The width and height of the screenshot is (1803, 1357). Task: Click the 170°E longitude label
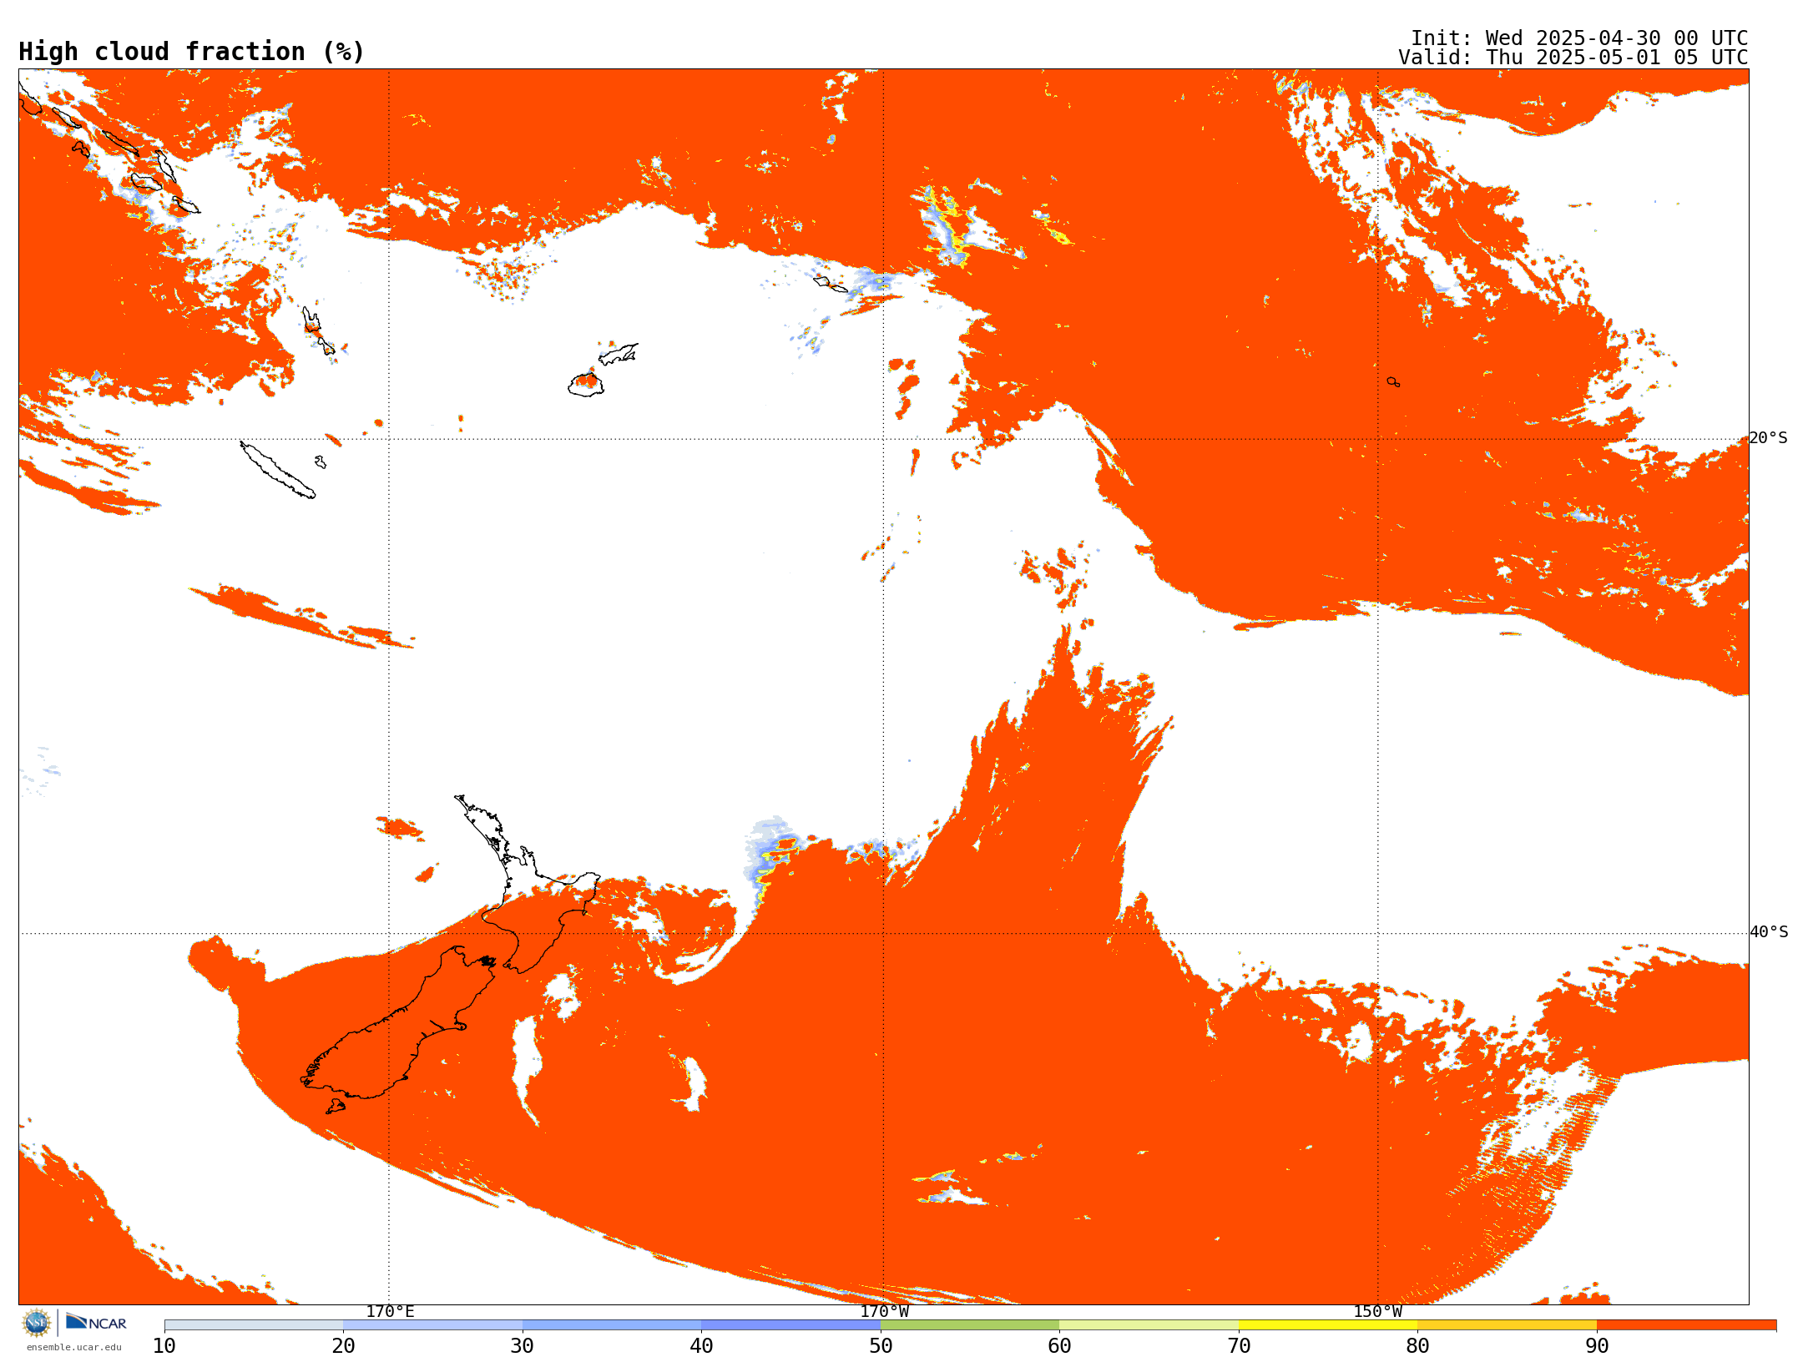[x=390, y=1311]
